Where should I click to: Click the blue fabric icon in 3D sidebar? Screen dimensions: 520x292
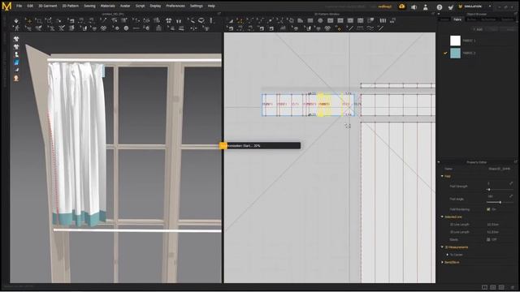tap(16, 62)
